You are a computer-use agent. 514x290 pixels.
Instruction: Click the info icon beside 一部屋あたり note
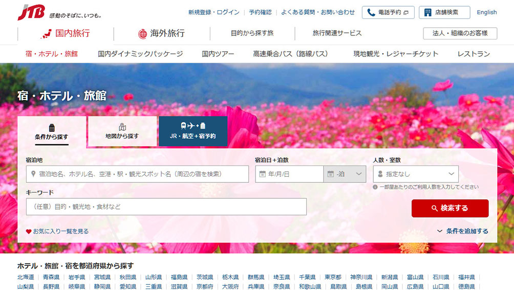(375, 187)
